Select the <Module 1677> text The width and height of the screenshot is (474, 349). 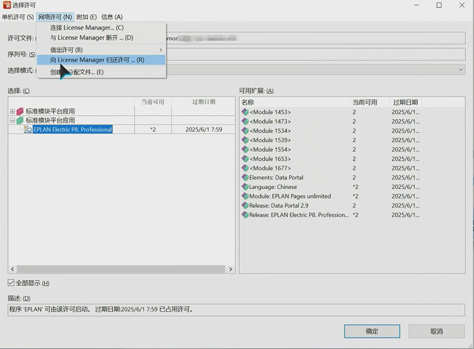click(x=270, y=168)
